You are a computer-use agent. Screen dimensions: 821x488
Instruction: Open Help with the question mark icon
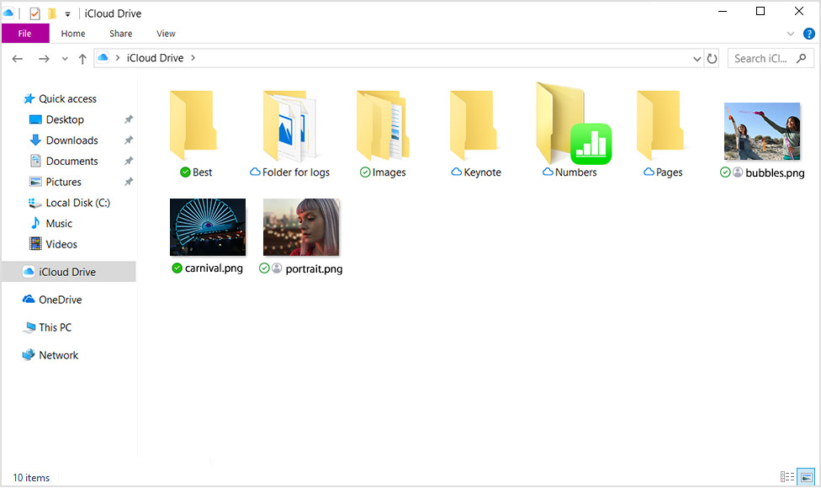click(x=809, y=34)
